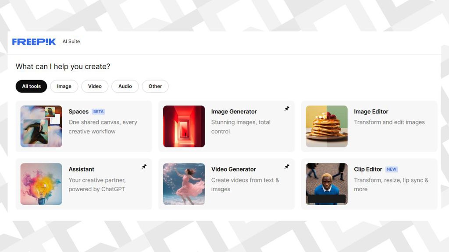The width and height of the screenshot is (449, 252).
Task: Click the pancakes Image Editor thumbnail
Action: (x=326, y=126)
